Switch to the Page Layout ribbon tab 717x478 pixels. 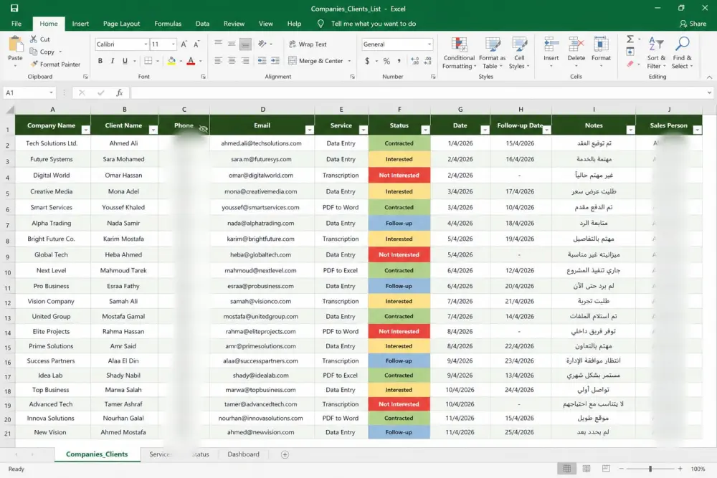click(x=122, y=24)
